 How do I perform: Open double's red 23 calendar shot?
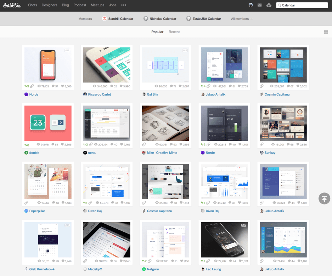point(48,123)
